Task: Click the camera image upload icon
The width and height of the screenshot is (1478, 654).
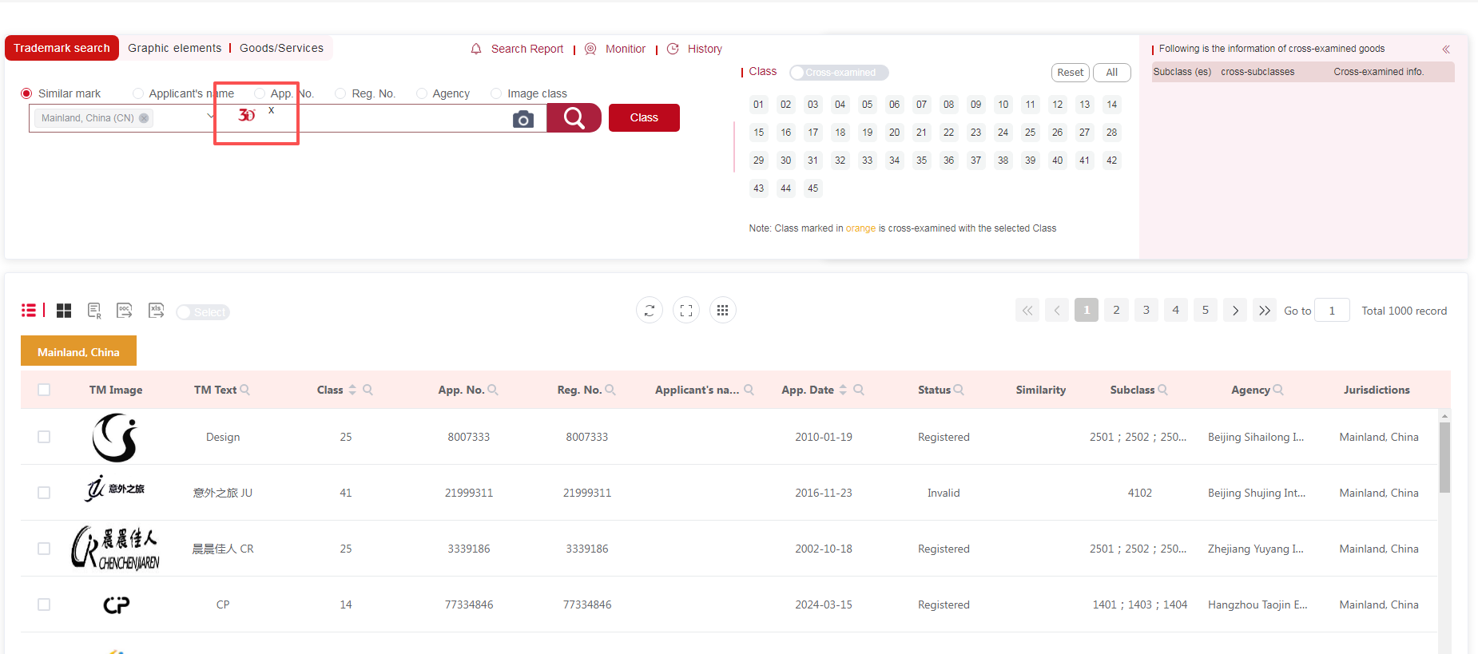Action: point(522,119)
